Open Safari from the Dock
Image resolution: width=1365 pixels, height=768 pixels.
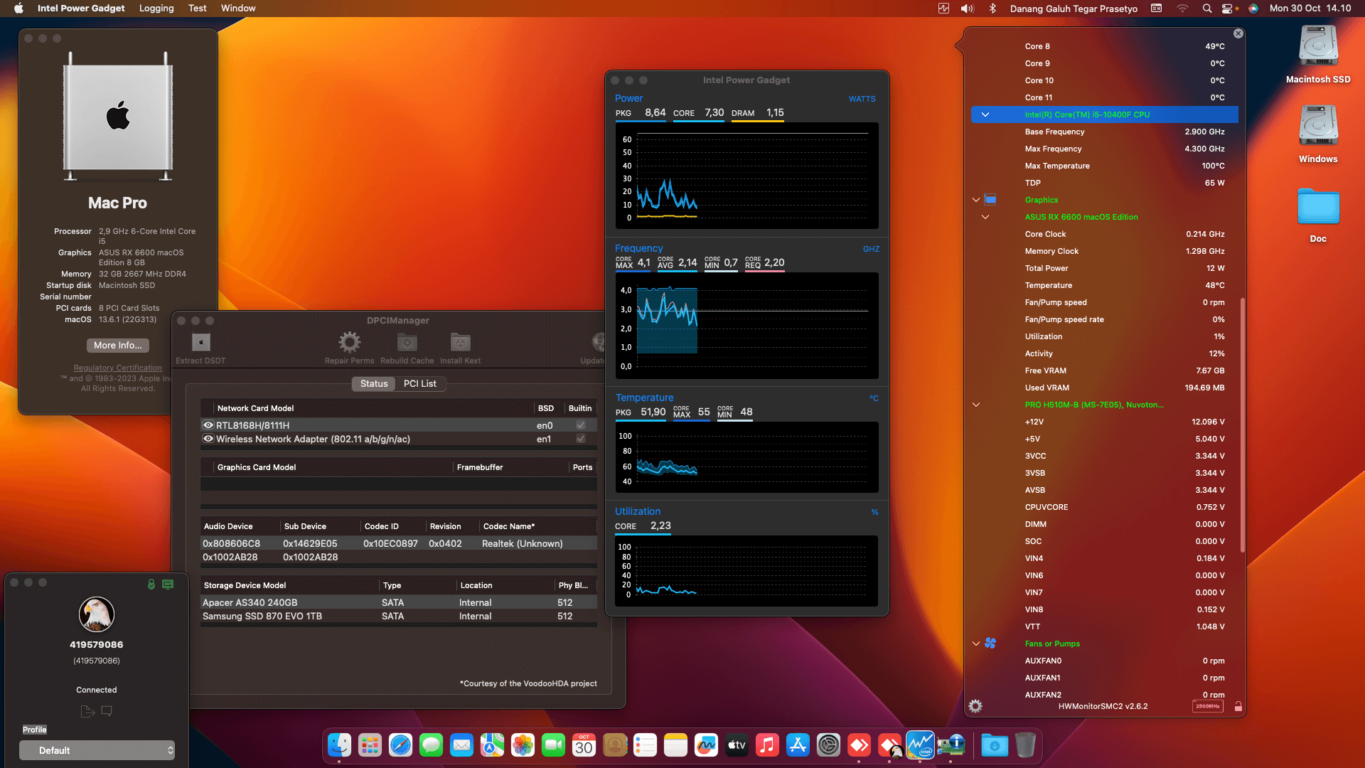pos(400,745)
